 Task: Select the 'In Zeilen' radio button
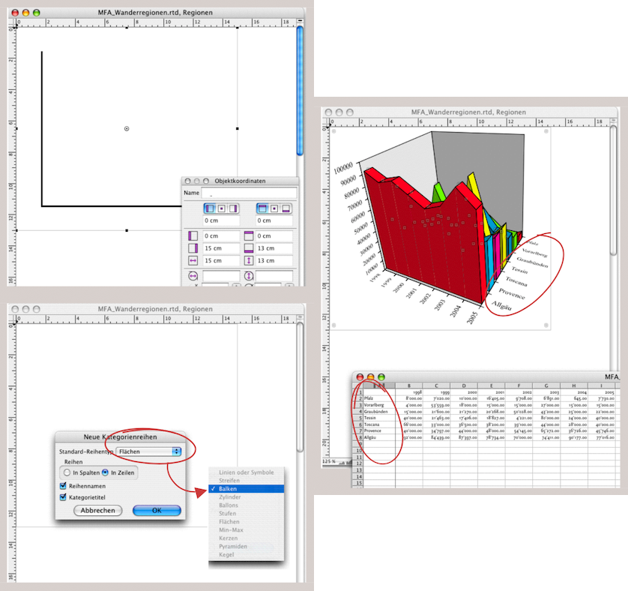point(105,472)
